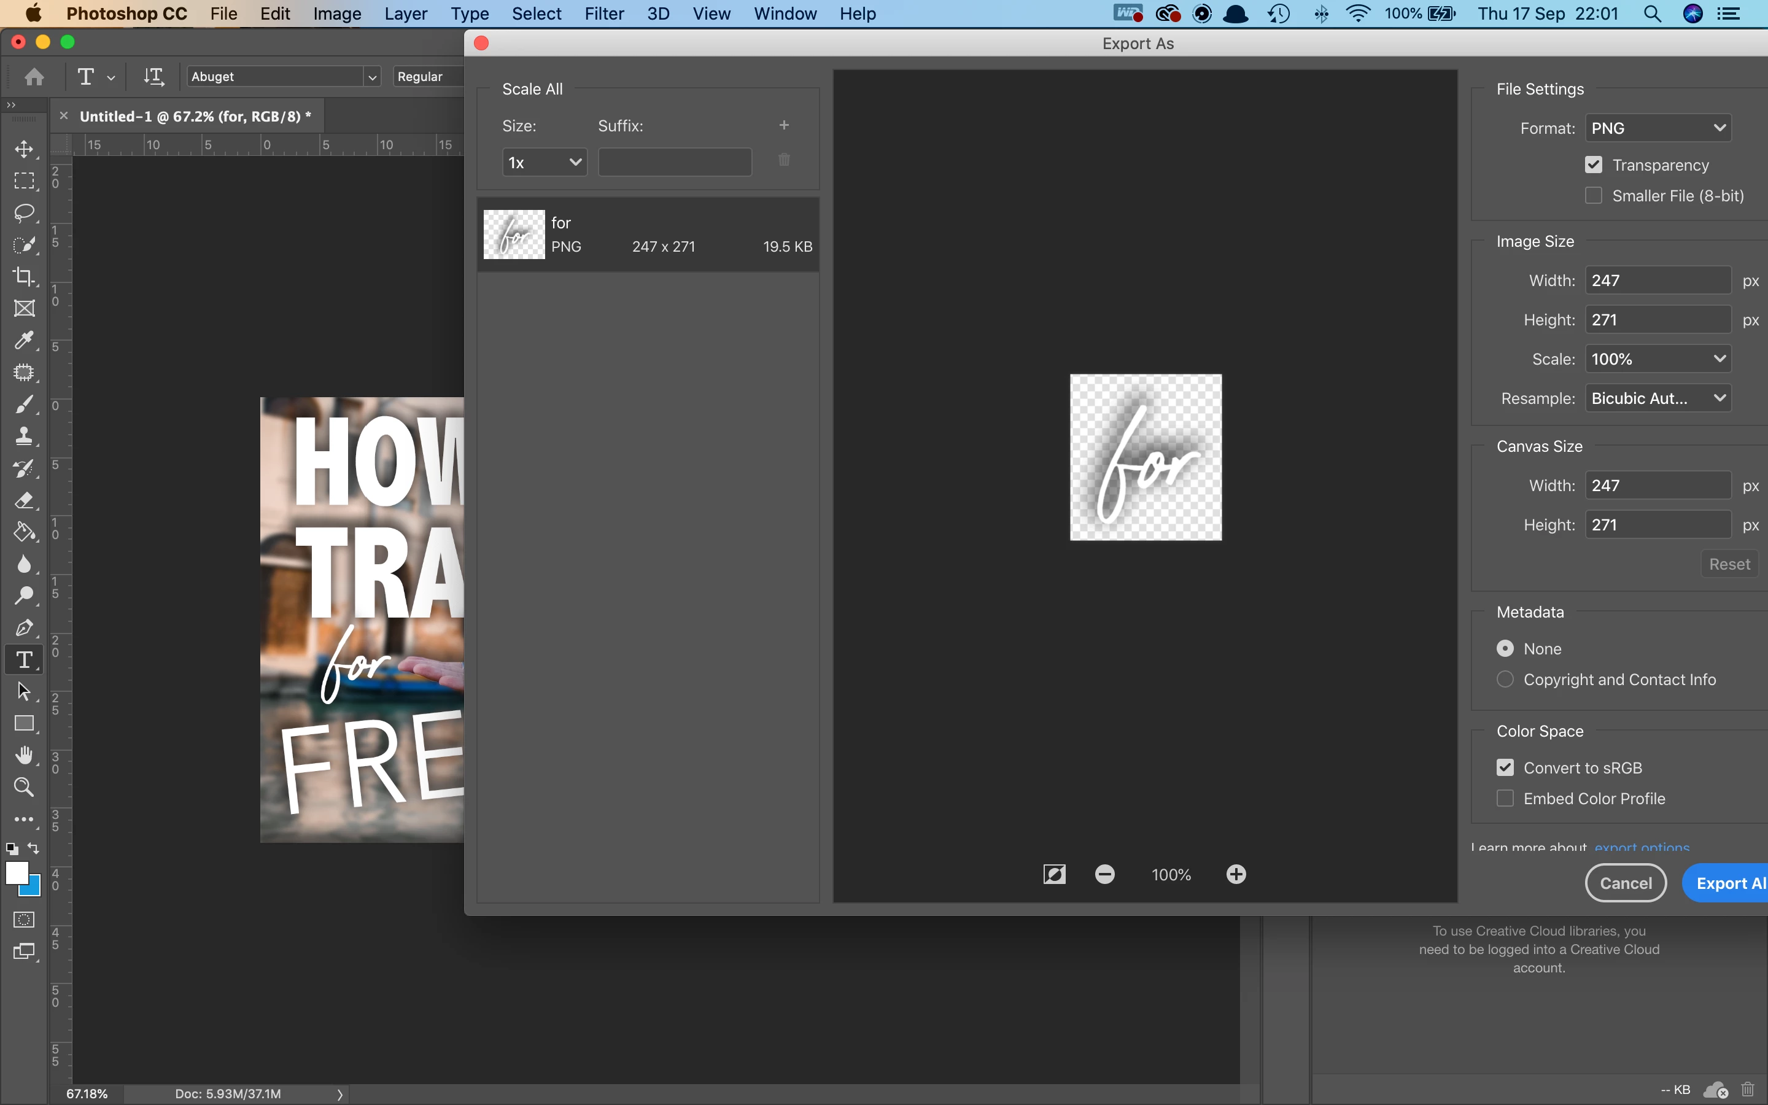Select Copyright and Contact Info metadata option
Viewport: 1768px width, 1105px height.
click(x=1505, y=680)
